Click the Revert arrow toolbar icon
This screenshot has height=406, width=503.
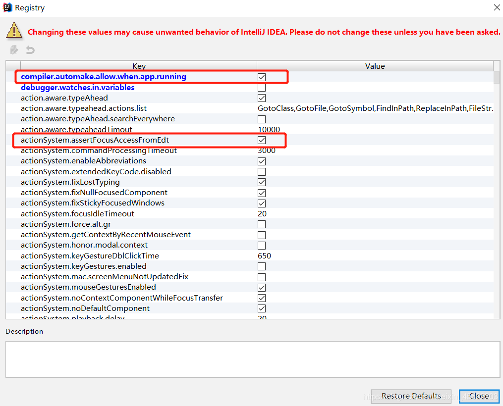coord(30,50)
